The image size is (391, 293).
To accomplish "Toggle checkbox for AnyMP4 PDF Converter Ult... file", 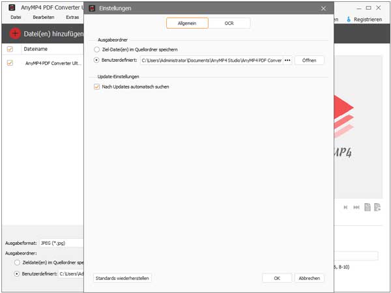I will coord(10,63).
